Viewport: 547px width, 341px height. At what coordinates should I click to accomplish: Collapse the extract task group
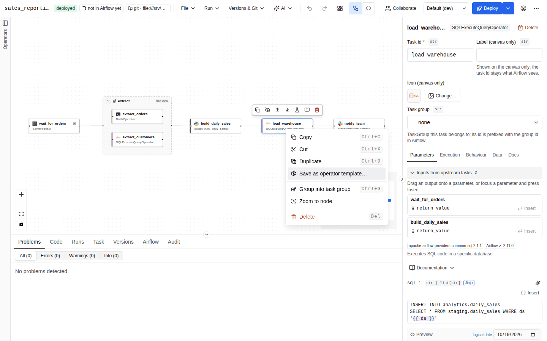coord(108,101)
